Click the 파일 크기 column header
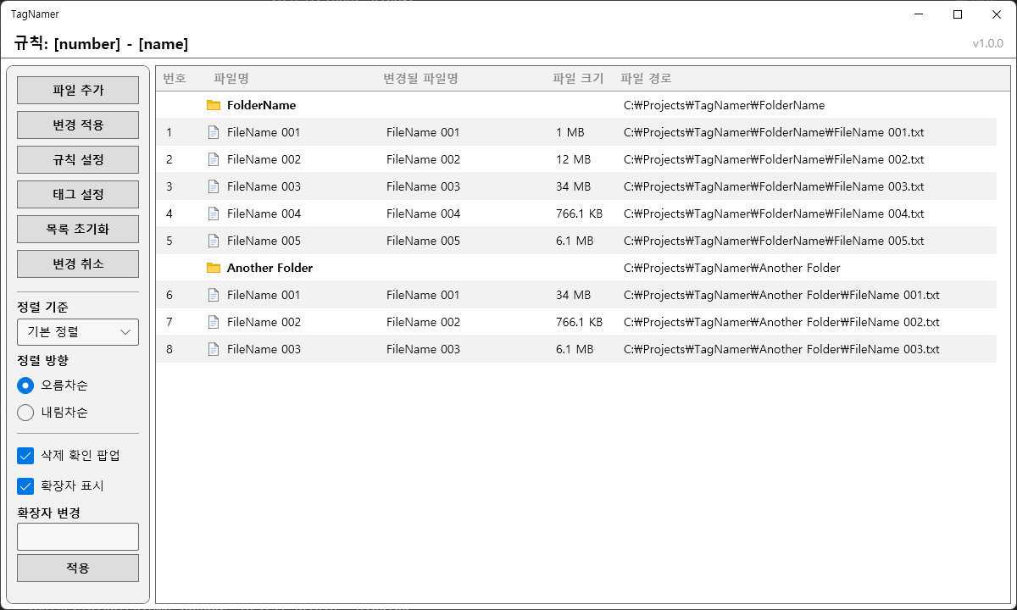 pos(578,79)
